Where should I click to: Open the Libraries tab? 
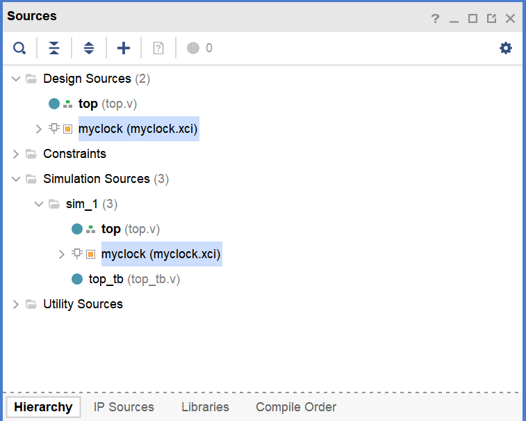[x=205, y=407]
